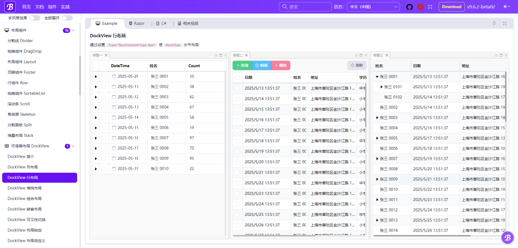Click the blue 编辑 button
Image resolution: width=518 pixels, height=248 pixels.
pos(261,65)
